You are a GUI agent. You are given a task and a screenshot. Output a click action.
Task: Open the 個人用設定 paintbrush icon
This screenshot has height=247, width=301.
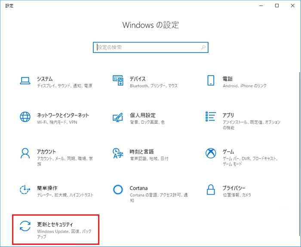[118, 117]
